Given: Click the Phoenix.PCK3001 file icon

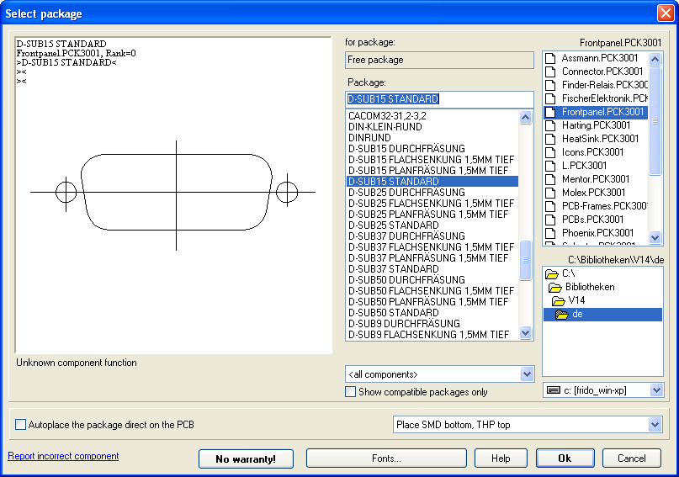Looking at the screenshot, I should click(x=551, y=233).
